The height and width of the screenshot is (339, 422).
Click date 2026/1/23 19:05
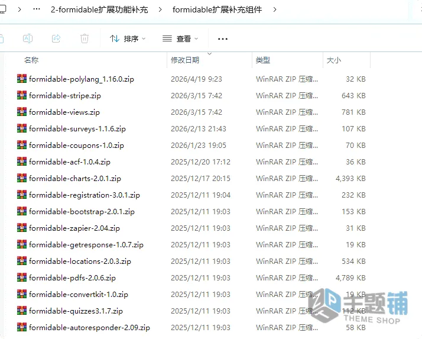click(x=199, y=146)
